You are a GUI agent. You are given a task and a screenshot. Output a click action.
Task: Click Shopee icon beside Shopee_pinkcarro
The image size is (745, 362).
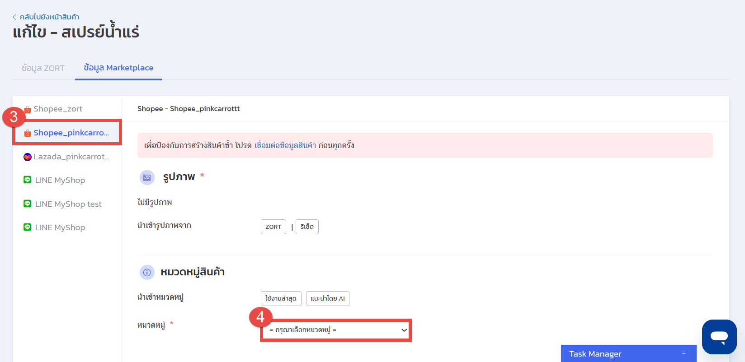[x=28, y=133]
